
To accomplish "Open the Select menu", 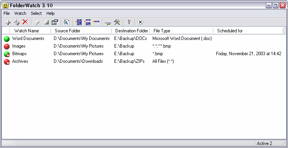I will click(x=36, y=13).
